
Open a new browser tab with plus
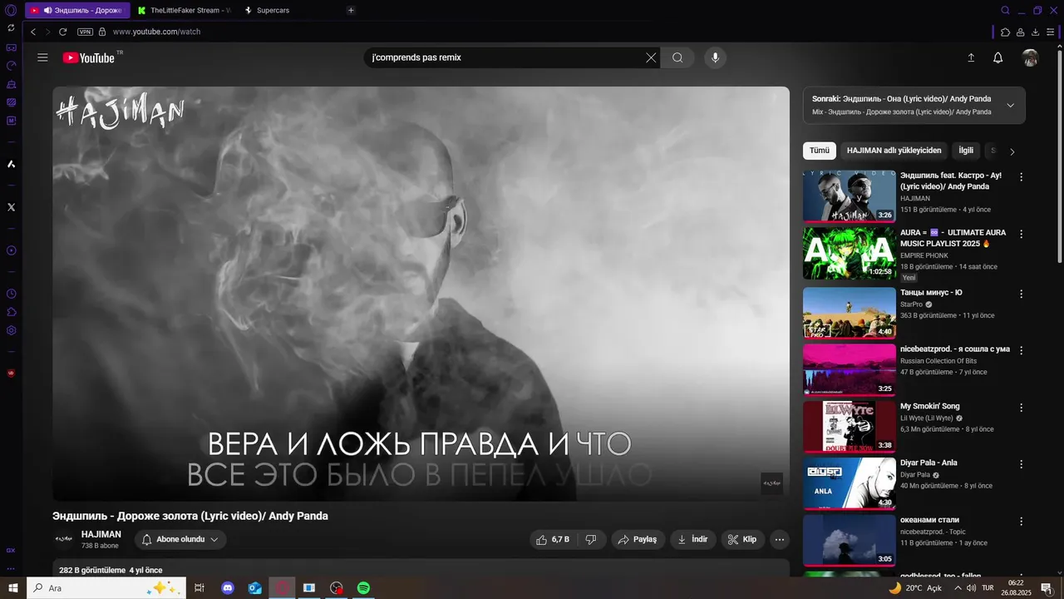[x=351, y=10]
